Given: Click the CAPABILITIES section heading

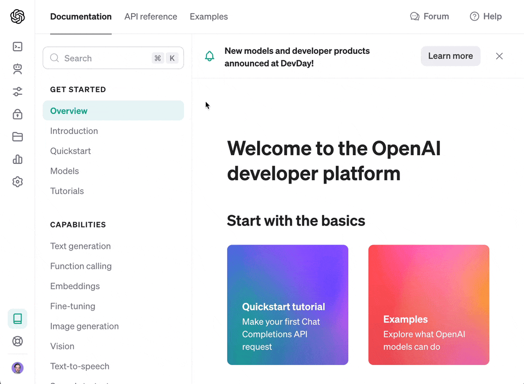Looking at the screenshot, I should [x=78, y=224].
